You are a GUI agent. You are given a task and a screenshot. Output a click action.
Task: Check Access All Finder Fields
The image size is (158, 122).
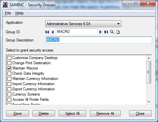[x=9, y=99]
